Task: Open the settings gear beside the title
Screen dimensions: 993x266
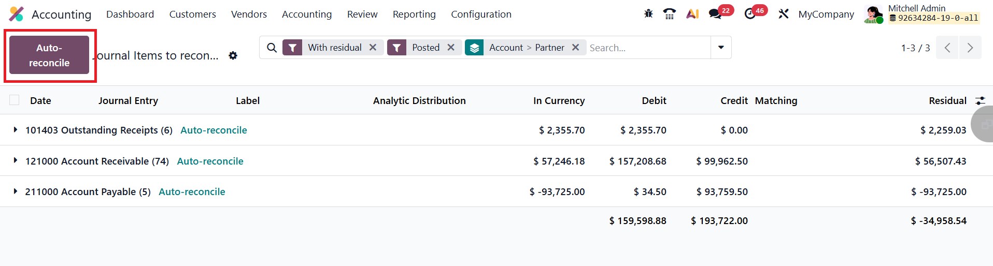Action: tap(233, 55)
